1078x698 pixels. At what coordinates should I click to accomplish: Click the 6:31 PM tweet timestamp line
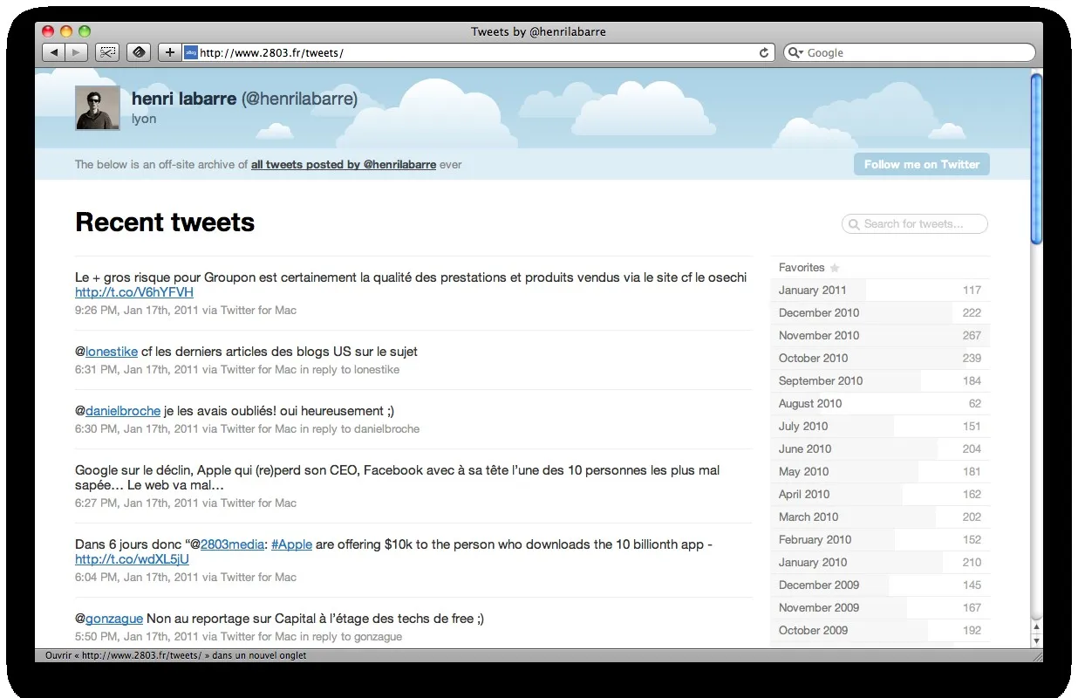[237, 370]
